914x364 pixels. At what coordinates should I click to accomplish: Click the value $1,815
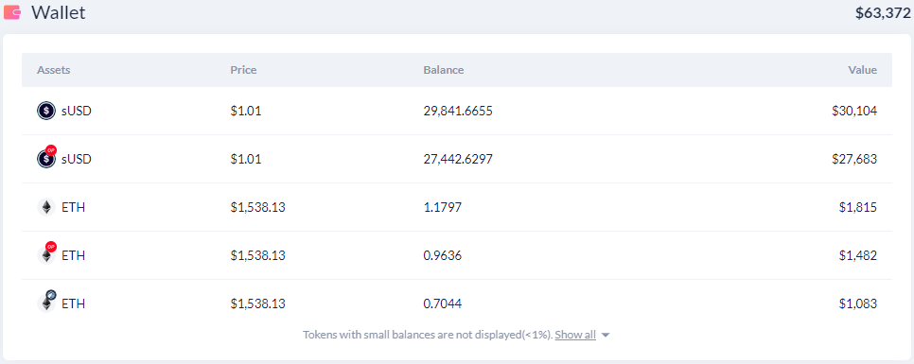pyautogui.click(x=858, y=207)
